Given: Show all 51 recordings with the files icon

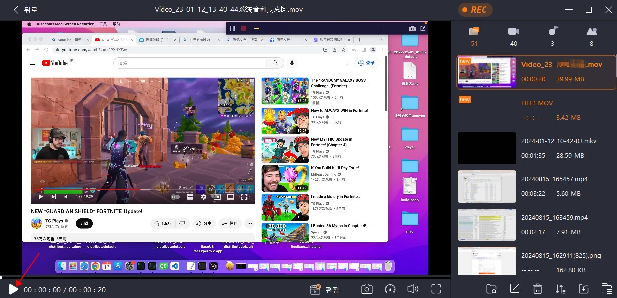Looking at the screenshot, I should (474, 30).
